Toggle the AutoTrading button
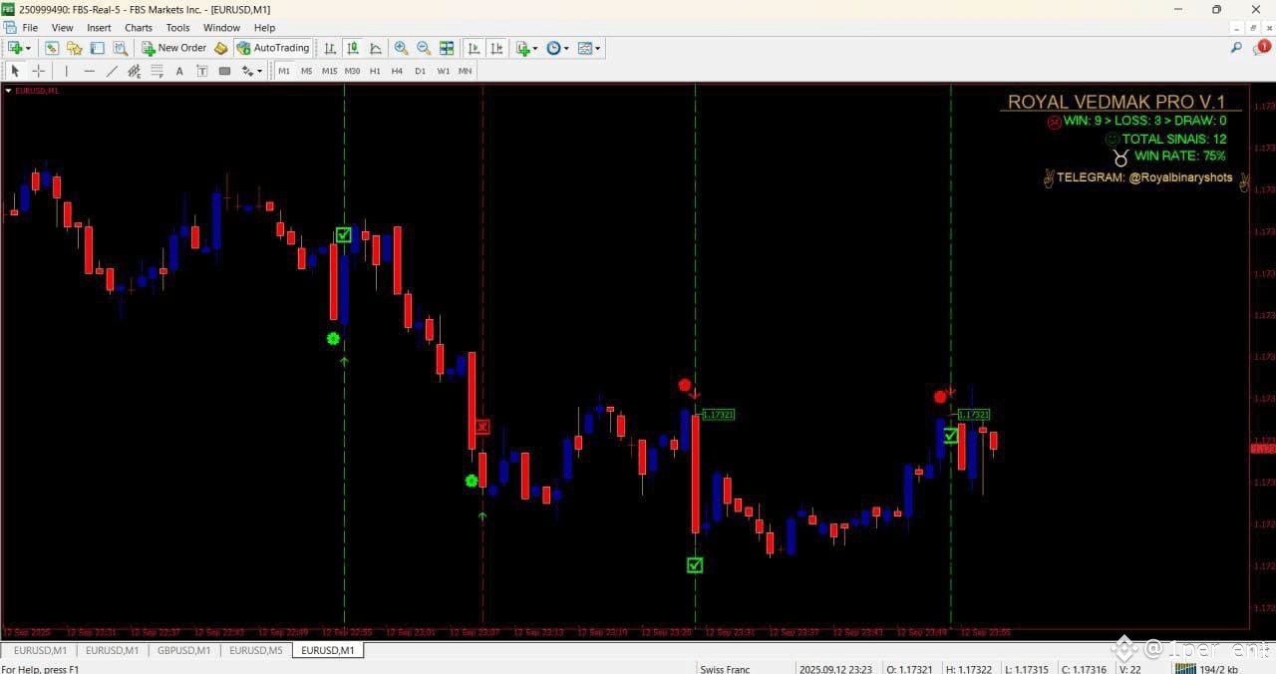The height and width of the screenshot is (674, 1276). tap(273, 48)
